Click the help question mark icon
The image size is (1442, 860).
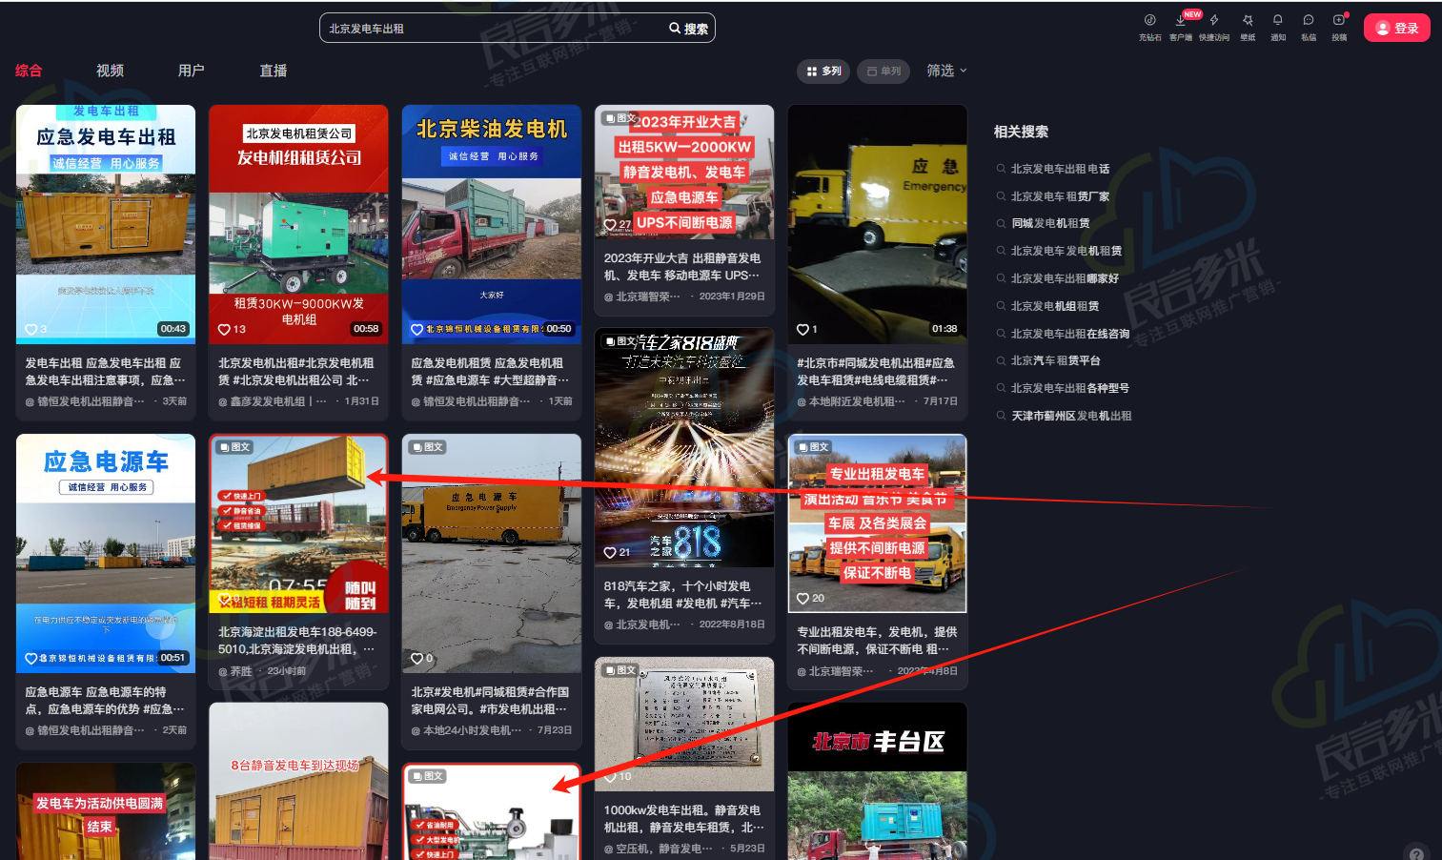[x=1416, y=853]
